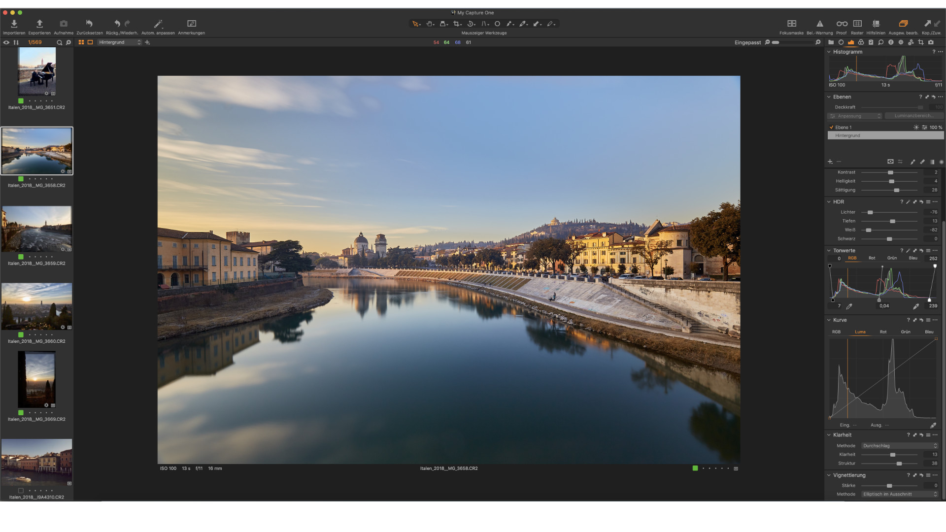Select the keystone correction tool
This screenshot has width=946, height=532.
(485, 24)
